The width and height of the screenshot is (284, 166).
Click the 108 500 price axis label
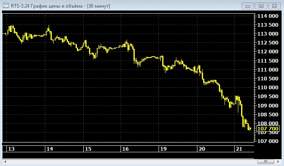click(x=267, y=114)
